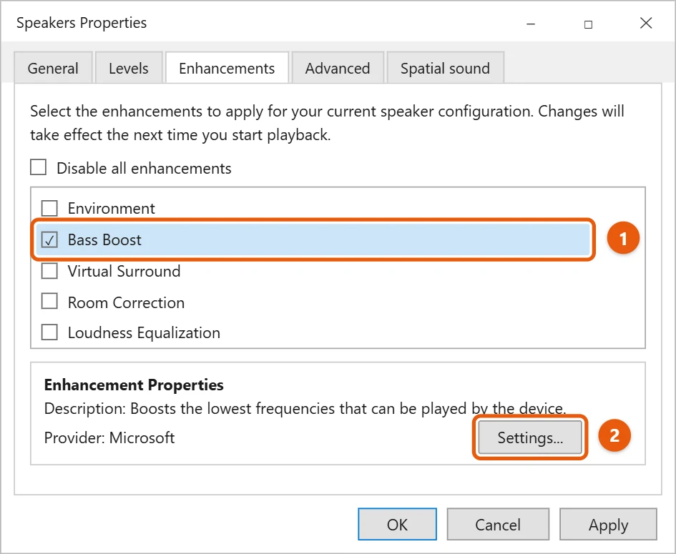
Task: Open Bass Boost Settings button
Action: (530, 437)
